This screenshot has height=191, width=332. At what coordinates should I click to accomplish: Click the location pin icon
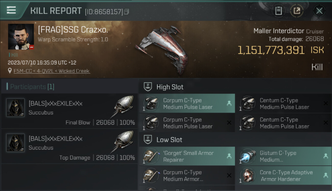pos(10,71)
